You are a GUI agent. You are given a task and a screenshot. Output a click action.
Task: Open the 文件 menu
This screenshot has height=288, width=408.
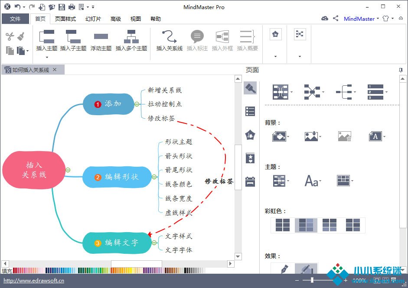click(15, 19)
